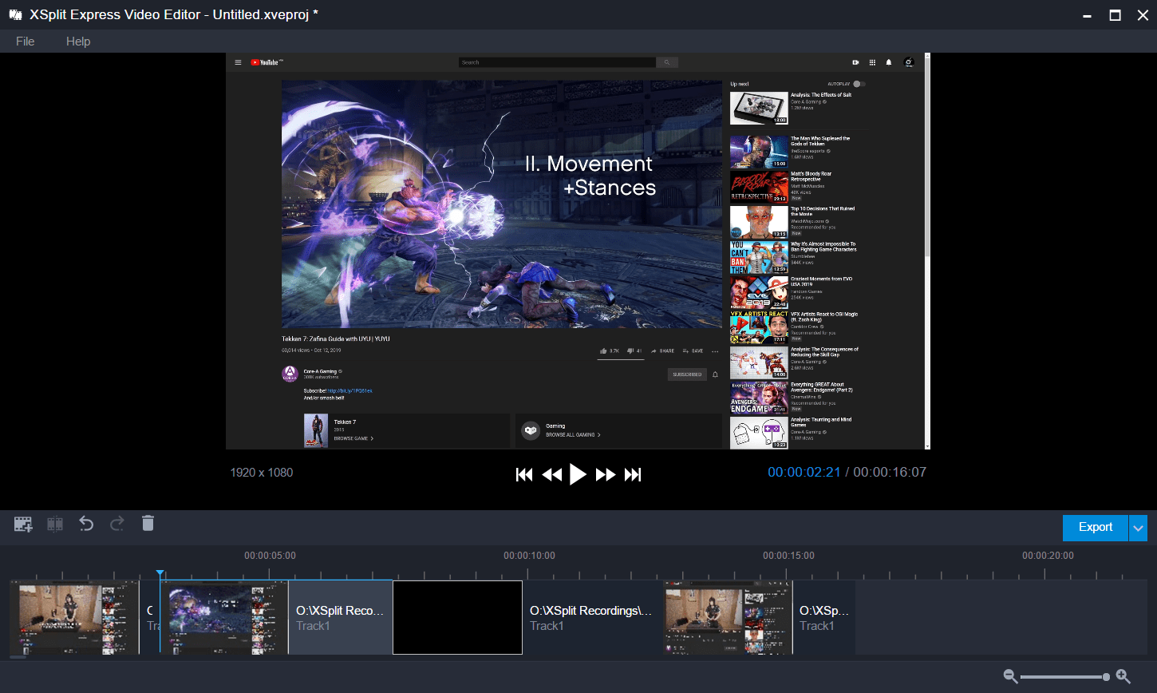Viewport: 1157px width, 693px height.
Task: Play the video preview
Action: click(x=578, y=473)
